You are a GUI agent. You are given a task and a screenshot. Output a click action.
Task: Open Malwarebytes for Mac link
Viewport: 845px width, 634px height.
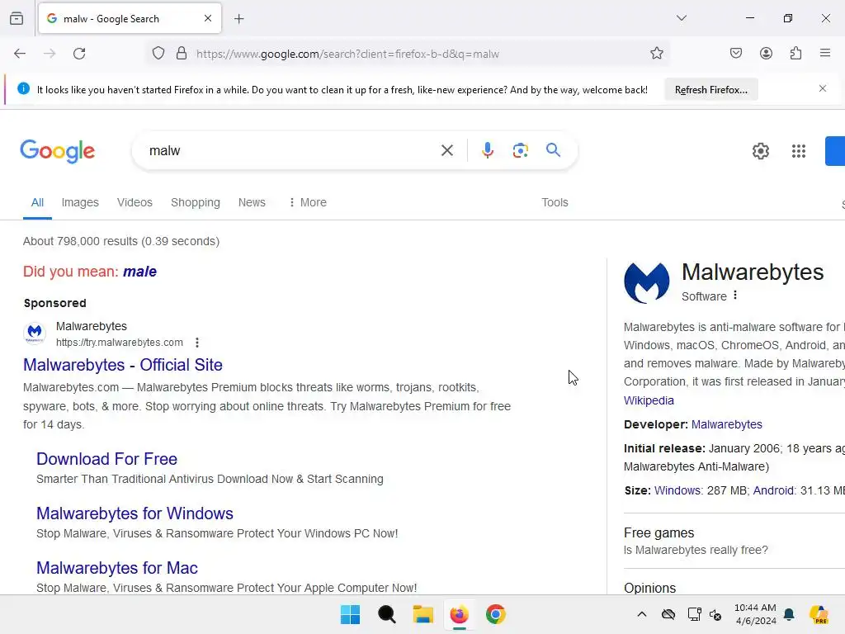tap(117, 568)
